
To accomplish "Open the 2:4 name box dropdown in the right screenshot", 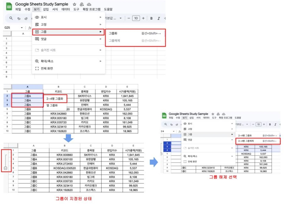I will coord(174,131).
